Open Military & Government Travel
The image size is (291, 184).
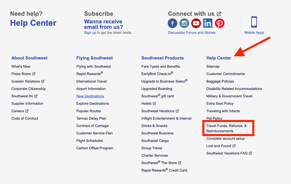click(x=229, y=96)
